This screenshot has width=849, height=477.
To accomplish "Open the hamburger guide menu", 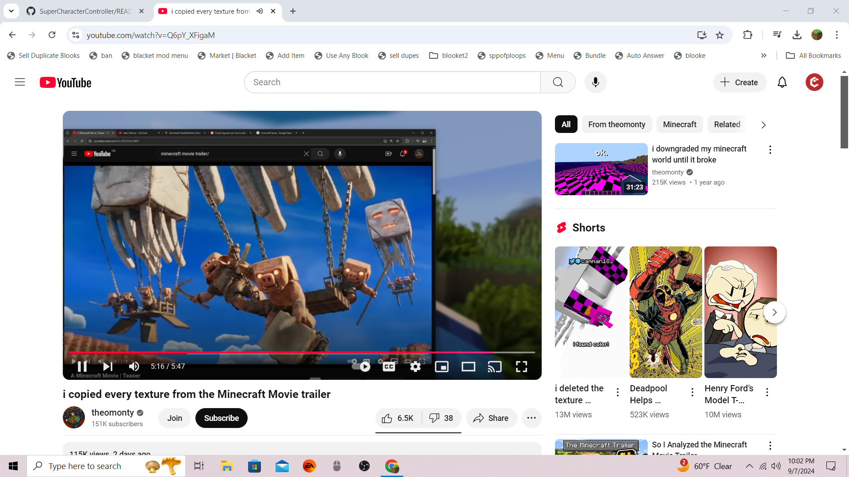I will point(20,82).
